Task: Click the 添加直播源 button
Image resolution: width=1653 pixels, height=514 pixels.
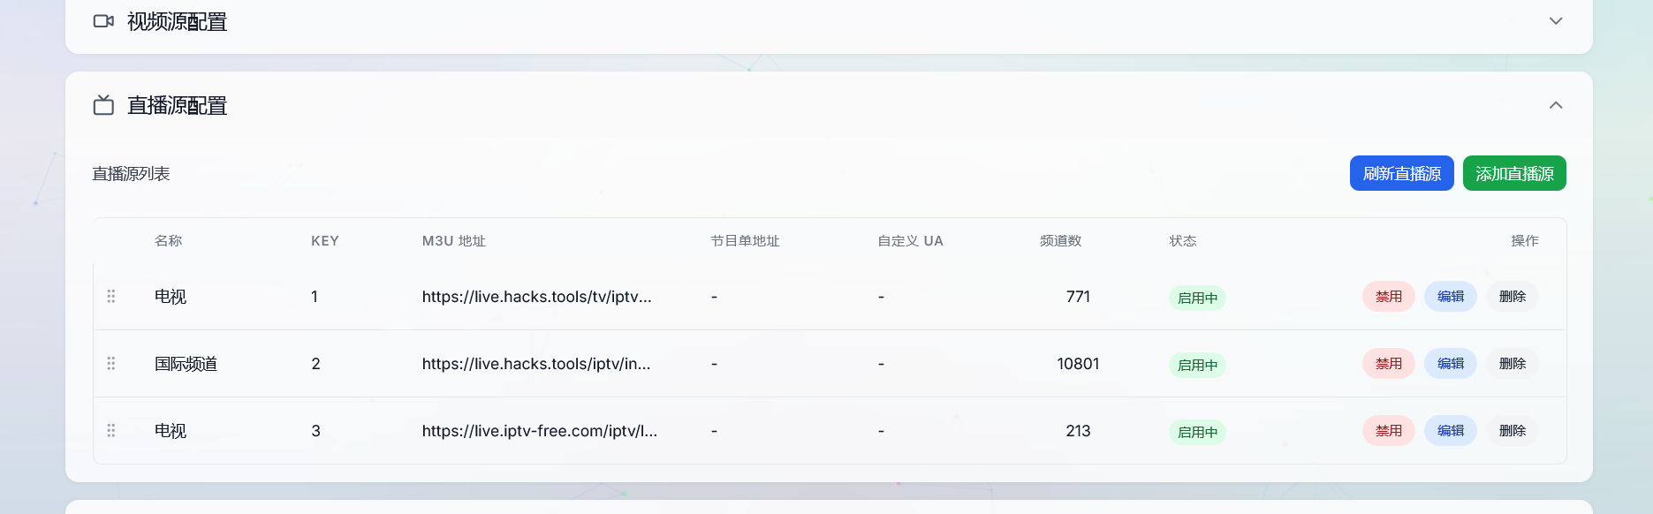Action: [1514, 174]
